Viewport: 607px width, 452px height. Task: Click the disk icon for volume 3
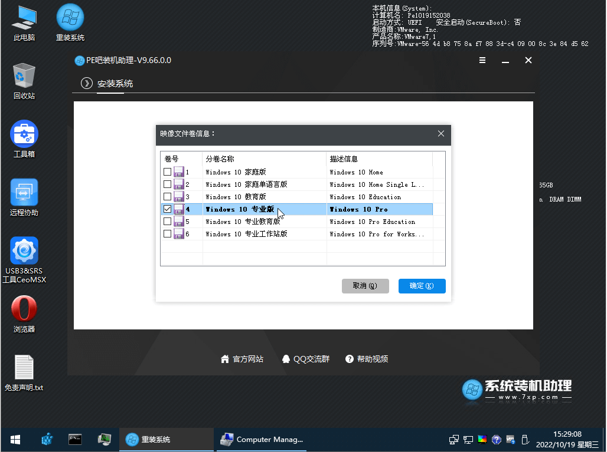[178, 197]
